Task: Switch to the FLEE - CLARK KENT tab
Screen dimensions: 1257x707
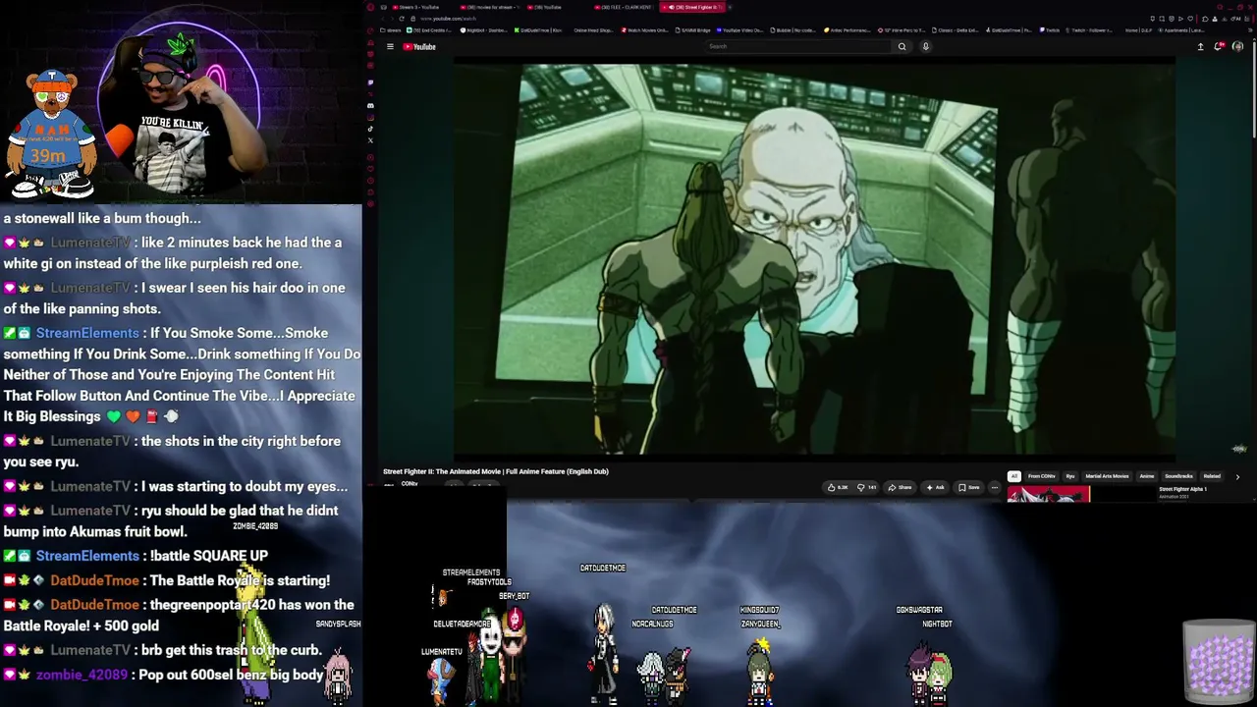Action: [x=623, y=7]
